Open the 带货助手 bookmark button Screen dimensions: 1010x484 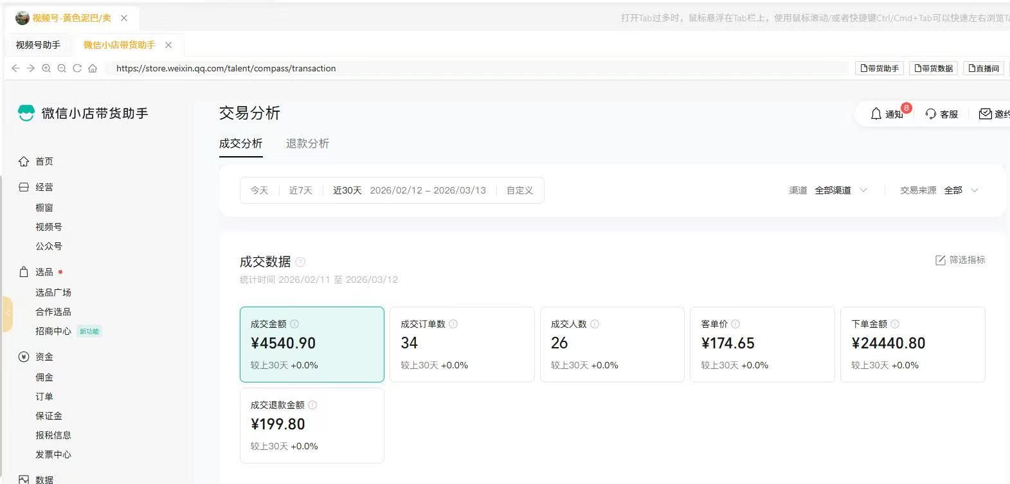point(879,68)
